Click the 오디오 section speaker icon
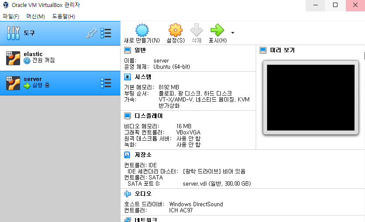This screenshot has width=365, height=222. [127, 194]
